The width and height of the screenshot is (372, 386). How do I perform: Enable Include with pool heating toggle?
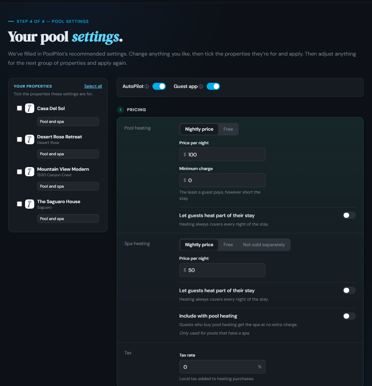point(349,316)
